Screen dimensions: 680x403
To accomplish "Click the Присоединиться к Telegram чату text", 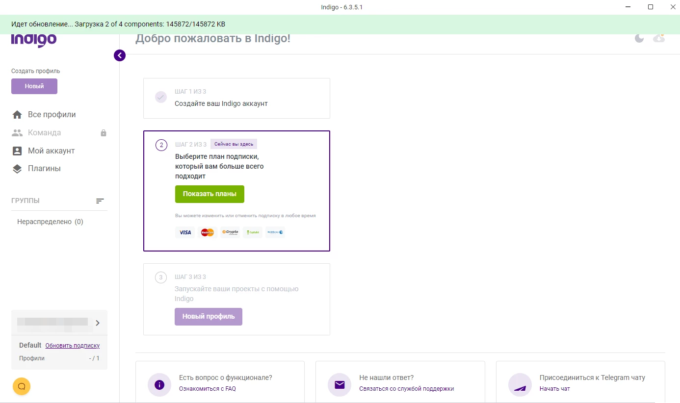I will coord(592,378).
